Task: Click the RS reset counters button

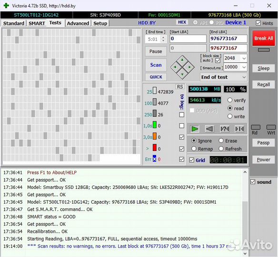Action: (180, 87)
